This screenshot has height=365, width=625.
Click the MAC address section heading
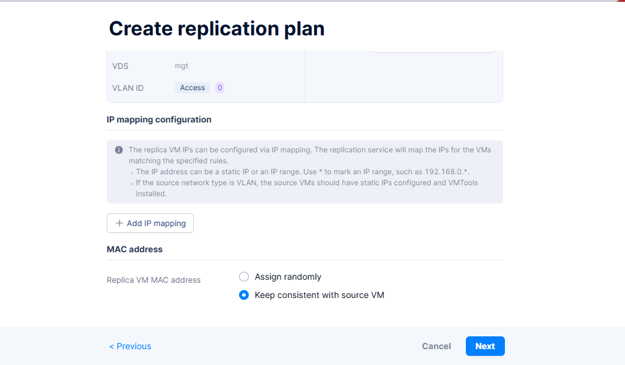click(x=134, y=249)
